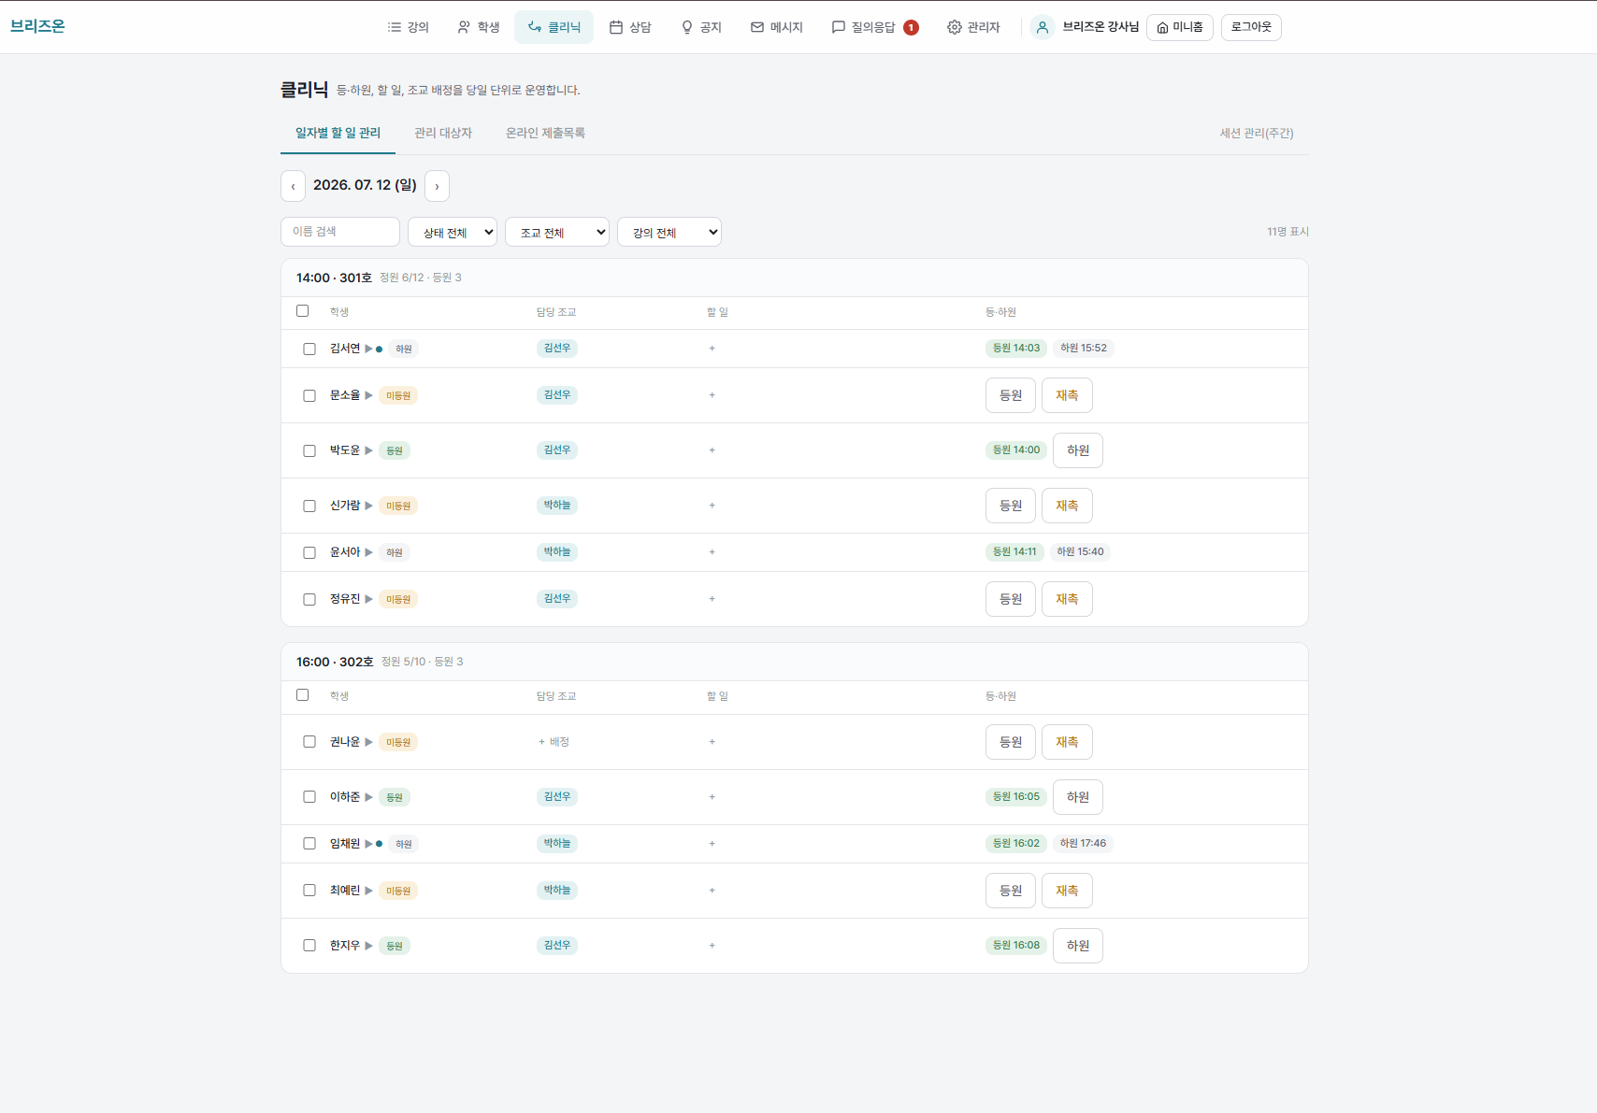The height and width of the screenshot is (1113, 1597).
Task: Open the 학생 menu in top navigation
Action: 478,27
